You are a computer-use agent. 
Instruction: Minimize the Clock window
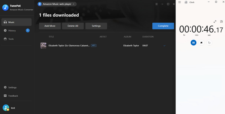click(x=209, y=2)
